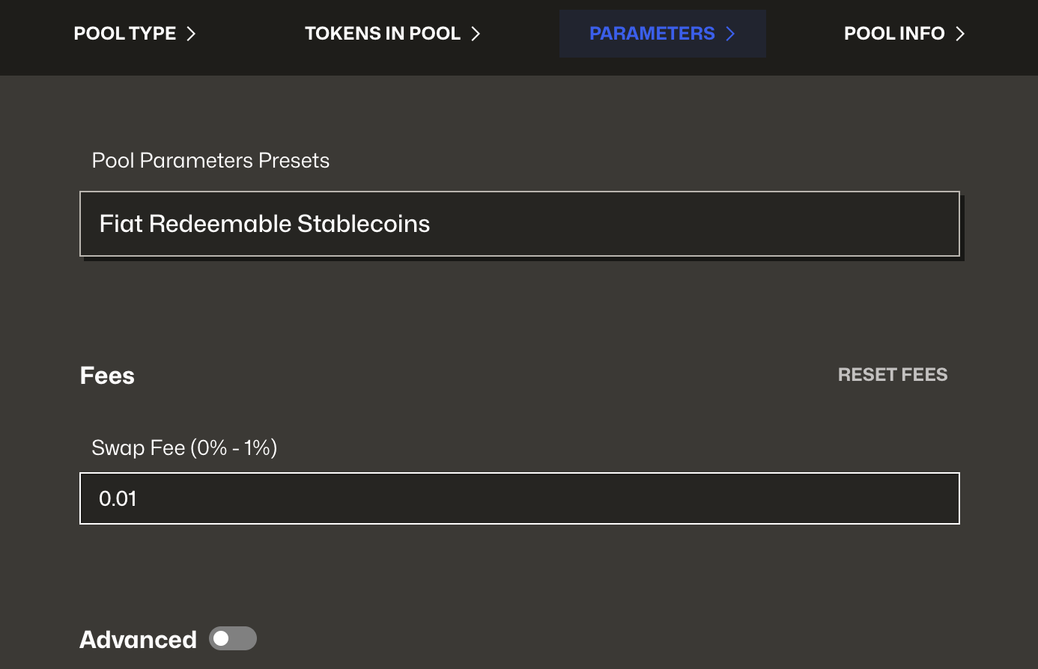
Task: Click the chevron arrow beside POOL INFO
Action: pyautogui.click(x=960, y=34)
